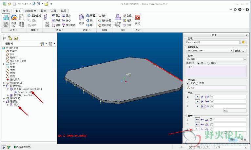Image resolution: width=251 pixels, height=150 pixels.
Task: Switch to the 精细模型 refine model tab
Action: (30, 11)
